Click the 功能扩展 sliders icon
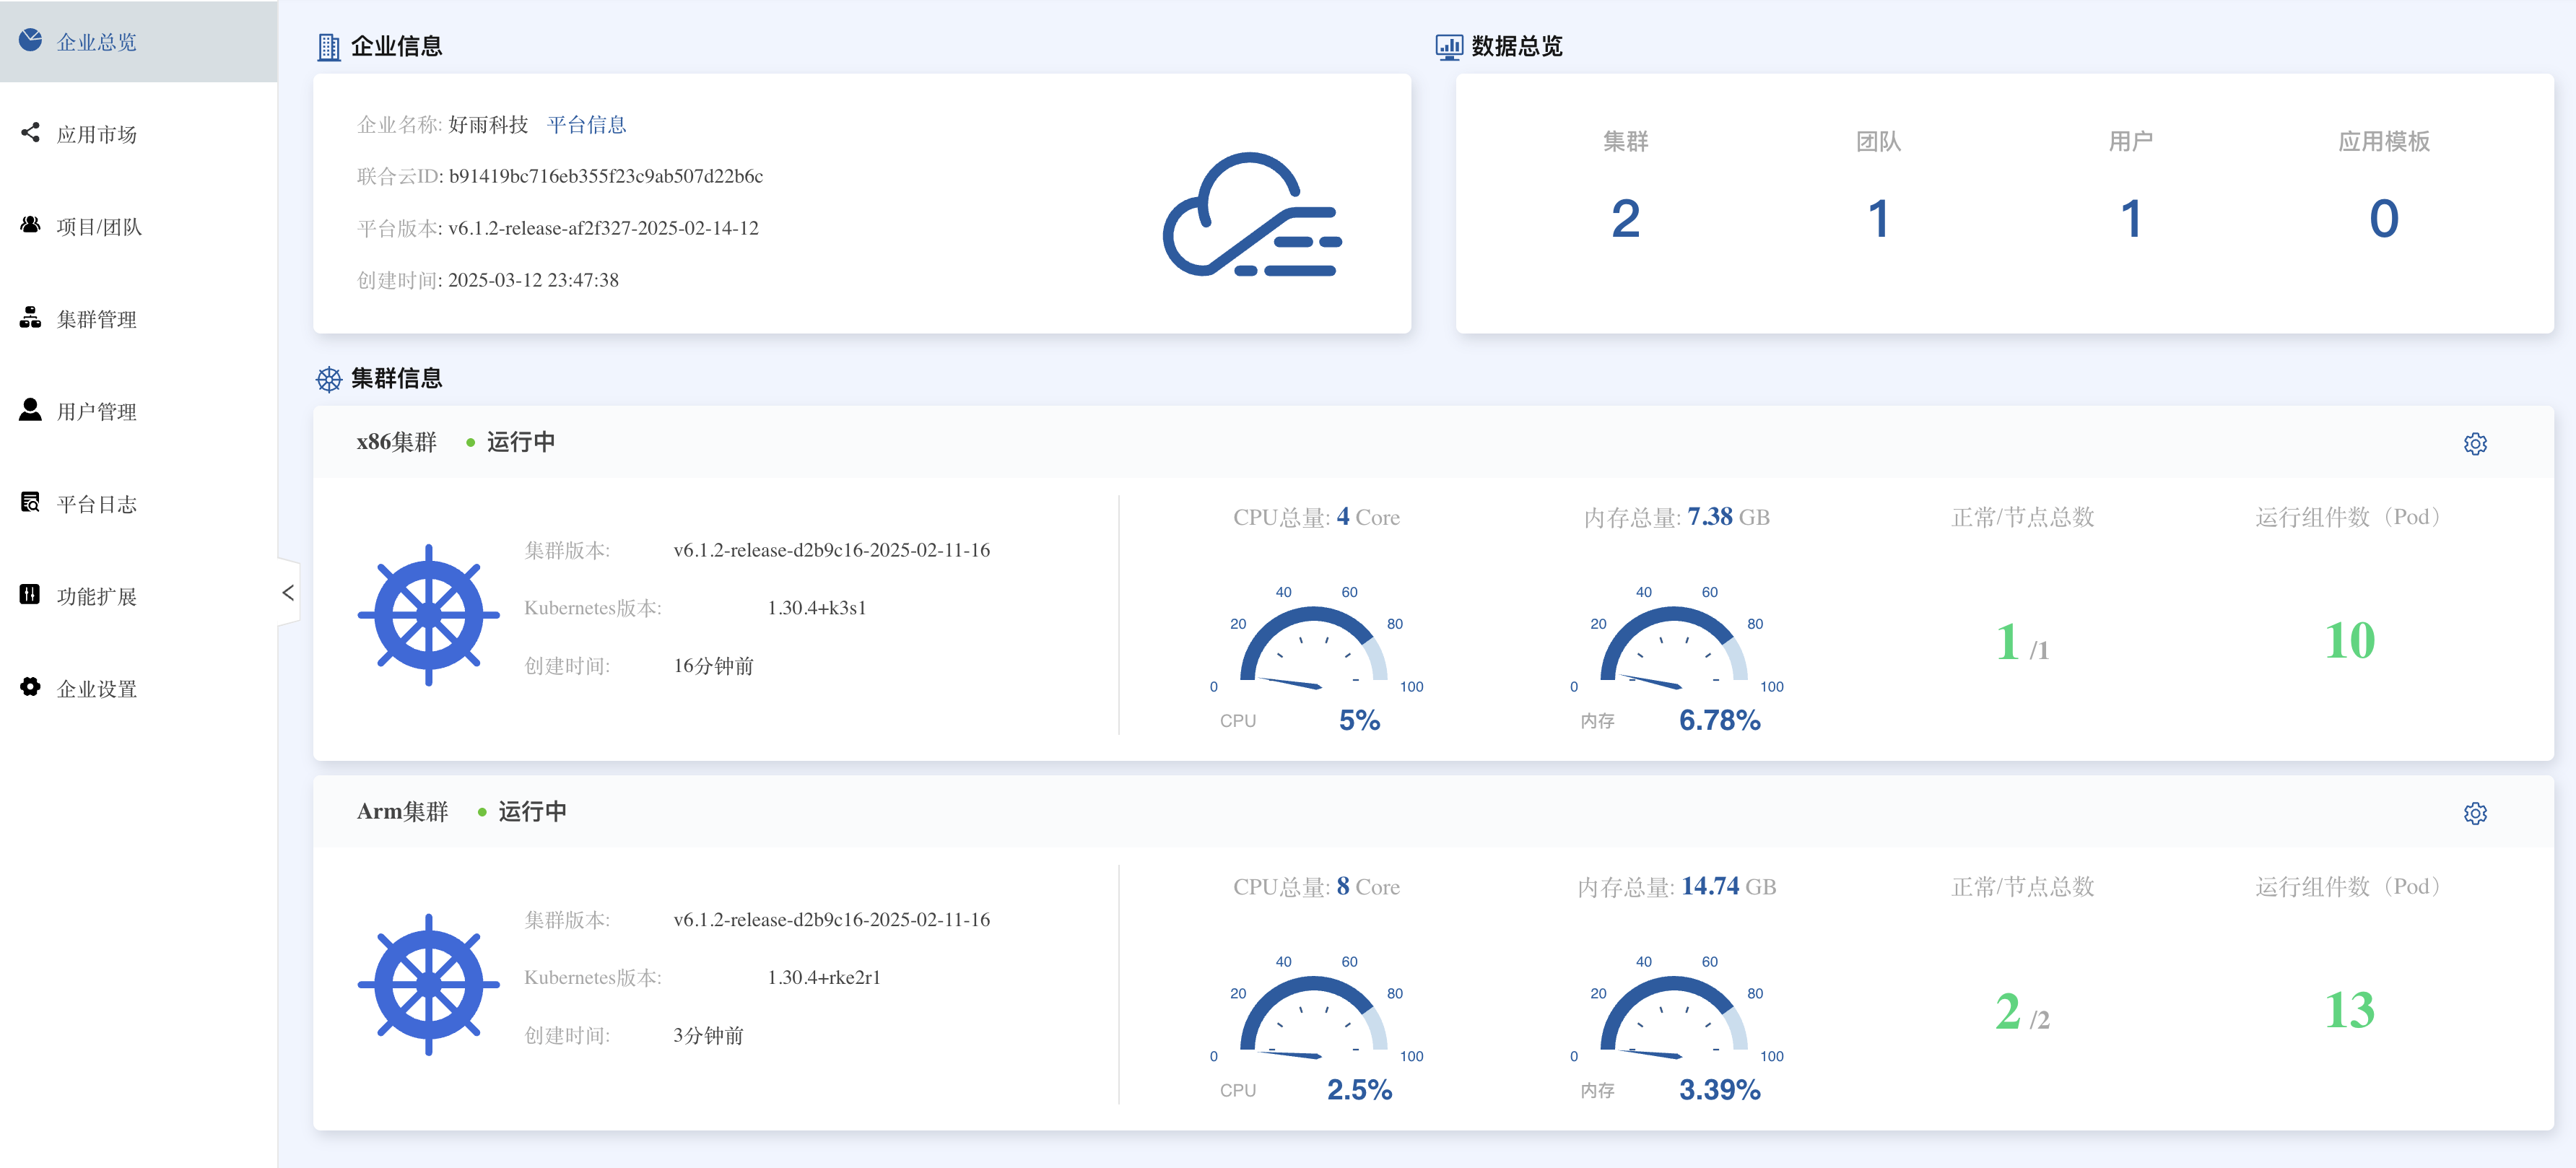2576x1168 pixels. click(31, 595)
